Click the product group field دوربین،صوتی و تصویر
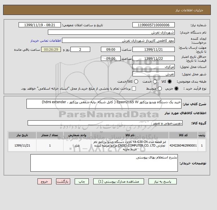The height and width of the screenshot is (210, 217). (x=105, y=123)
